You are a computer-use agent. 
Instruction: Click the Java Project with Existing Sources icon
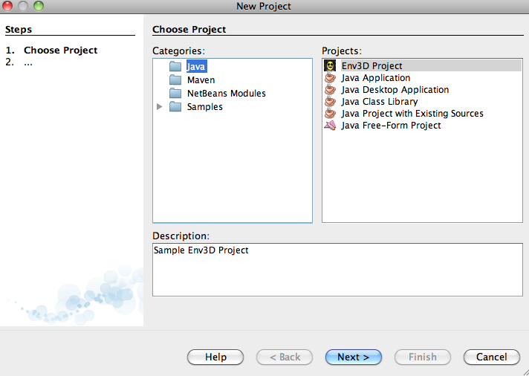click(330, 114)
